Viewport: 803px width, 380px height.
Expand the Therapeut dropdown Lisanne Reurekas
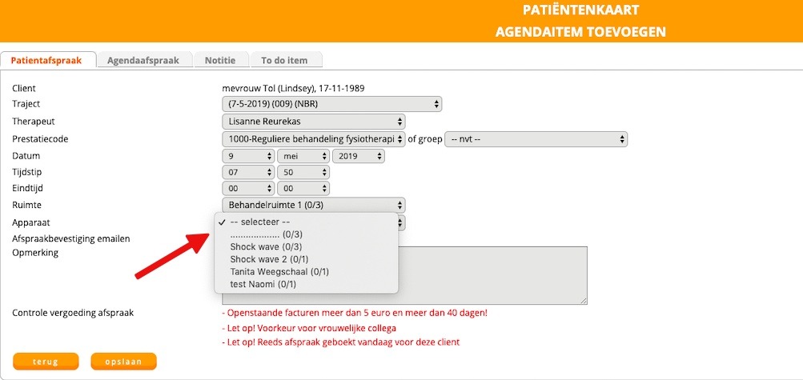click(313, 122)
